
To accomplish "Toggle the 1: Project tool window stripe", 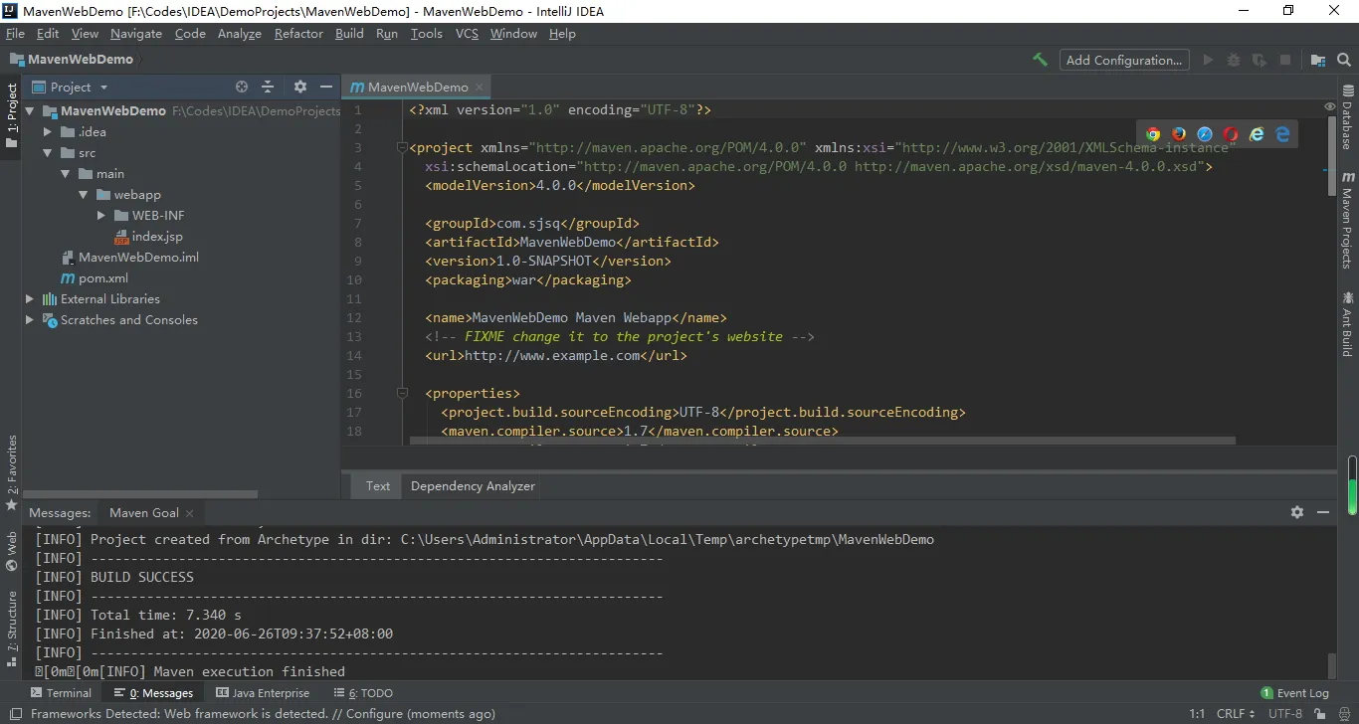I will point(11,115).
